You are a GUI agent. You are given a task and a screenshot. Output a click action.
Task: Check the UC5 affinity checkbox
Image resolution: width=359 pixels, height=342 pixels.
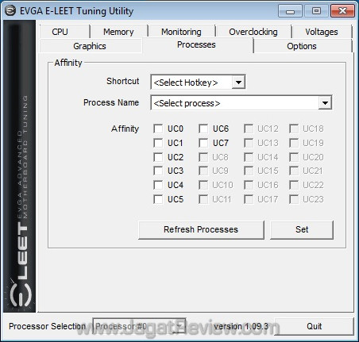pos(158,199)
